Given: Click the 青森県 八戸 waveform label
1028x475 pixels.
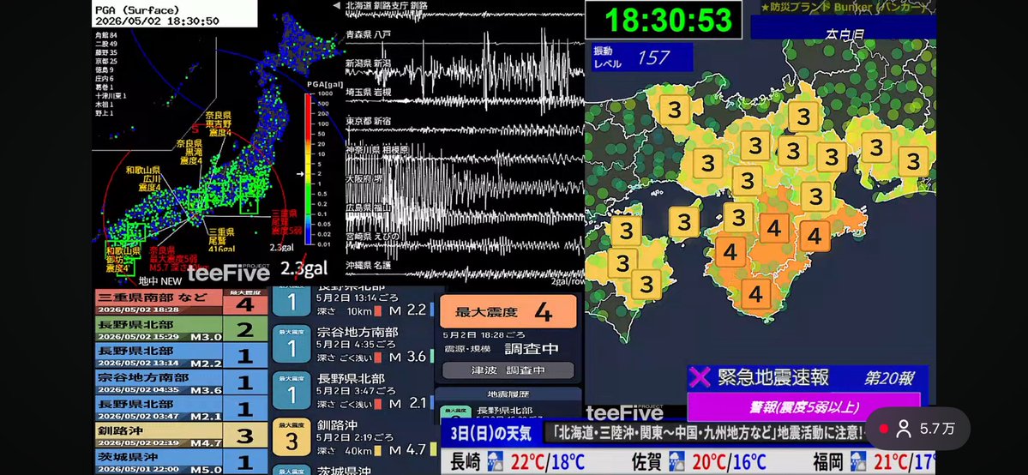Looking at the screenshot, I should pyautogui.click(x=369, y=34).
